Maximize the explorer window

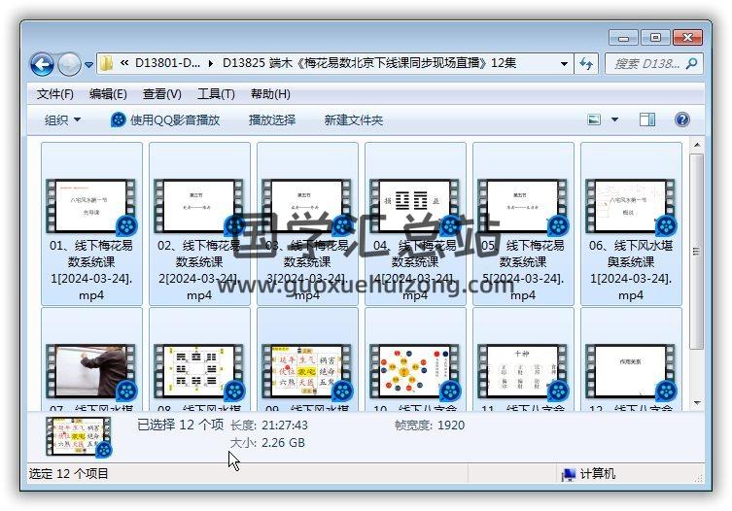(x=655, y=38)
